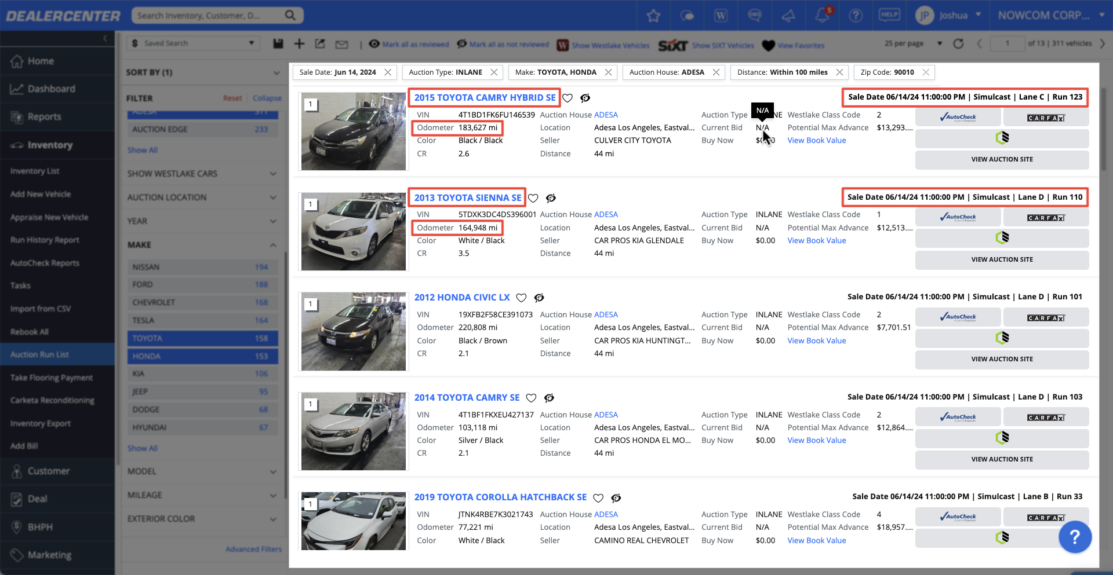Screen dimensions: 1113x575
Task: Favorite the 2013 Toyota Sienna SE
Action: (533, 198)
